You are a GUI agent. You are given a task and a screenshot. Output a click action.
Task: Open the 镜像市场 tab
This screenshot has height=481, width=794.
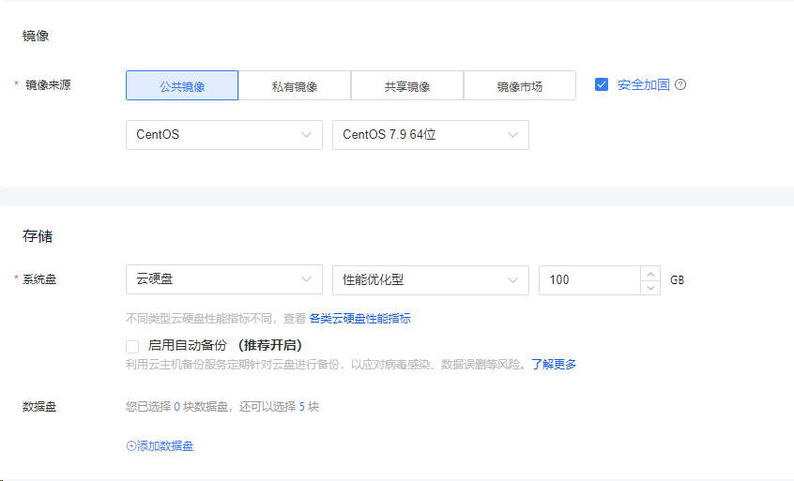(520, 86)
